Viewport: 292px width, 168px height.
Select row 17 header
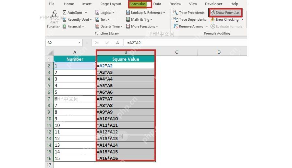point(49,165)
